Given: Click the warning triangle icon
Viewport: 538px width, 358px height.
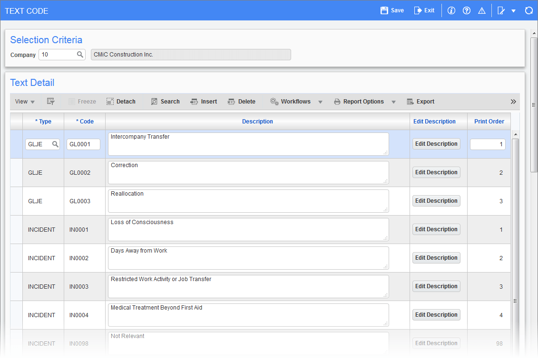Looking at the screenshot, I should pos(482,10).
